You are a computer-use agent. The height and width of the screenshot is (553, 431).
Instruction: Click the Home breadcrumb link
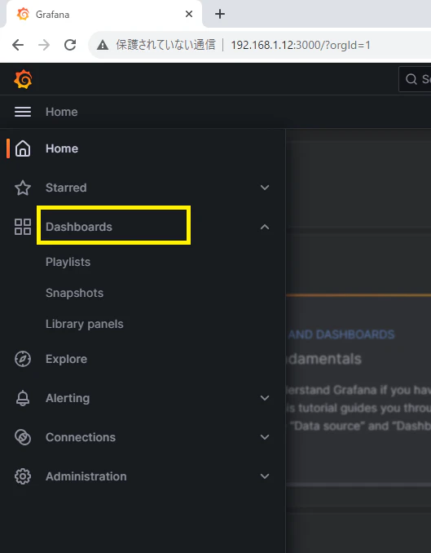point(62,112)
